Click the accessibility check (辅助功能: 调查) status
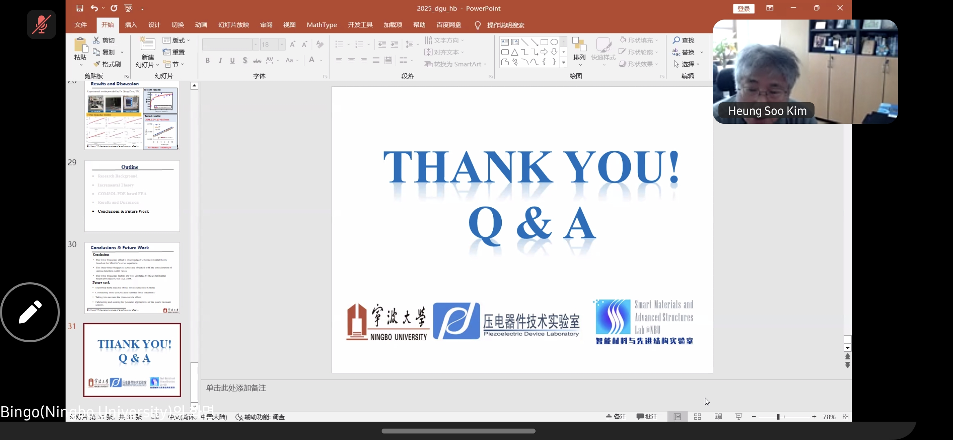Screen dimensions: 953x440 point(260,417)
